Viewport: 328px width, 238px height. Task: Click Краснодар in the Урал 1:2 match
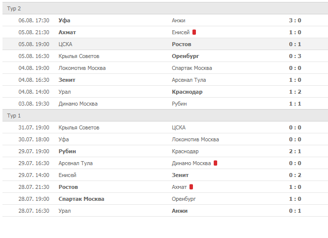pyautogui.click(x=187, y=92)
